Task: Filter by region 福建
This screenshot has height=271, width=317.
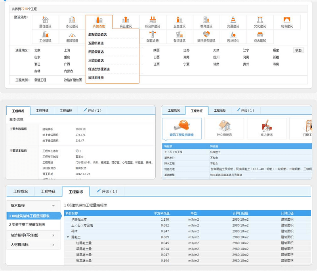Action: (276, 50)
